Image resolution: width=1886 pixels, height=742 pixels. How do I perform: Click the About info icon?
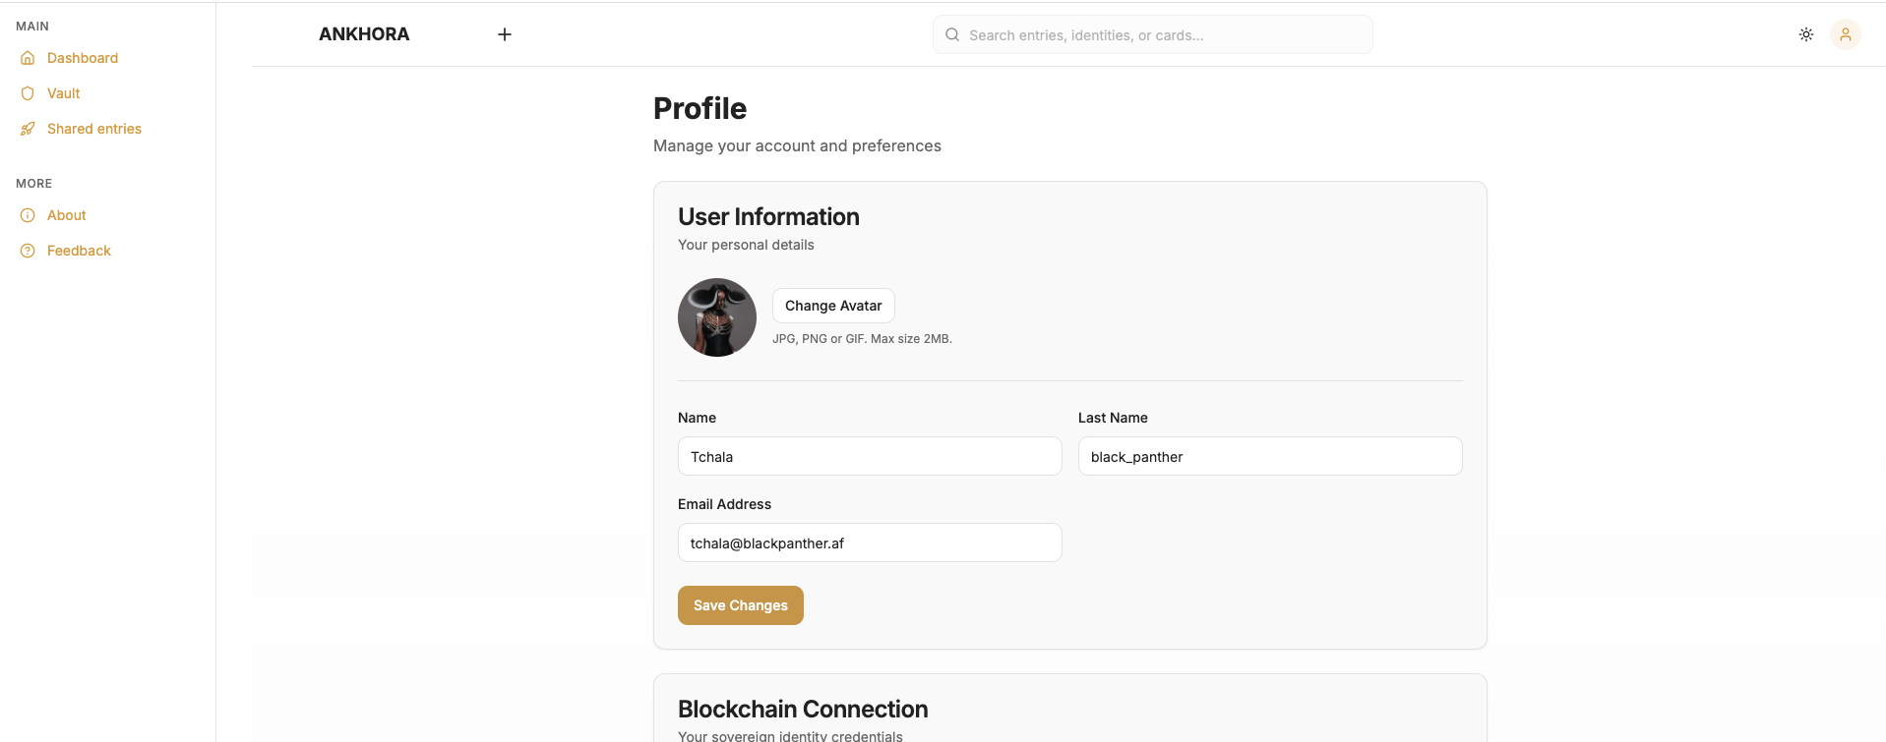28,215
